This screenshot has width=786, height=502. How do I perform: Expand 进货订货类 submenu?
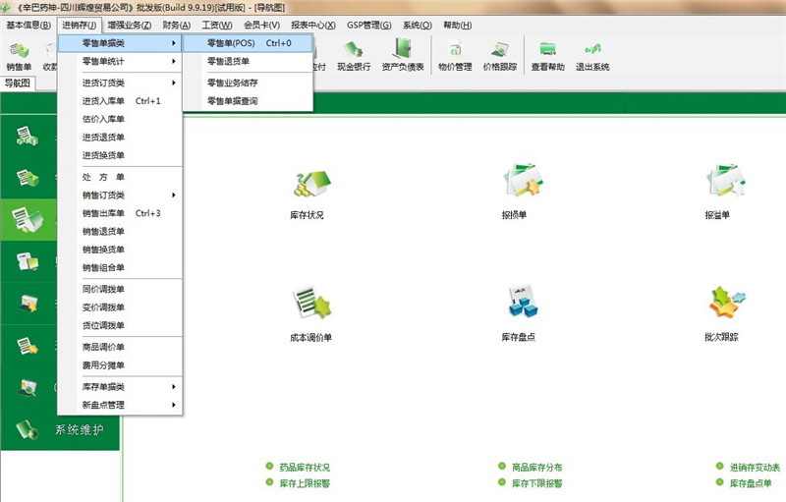tap(119, 83)
